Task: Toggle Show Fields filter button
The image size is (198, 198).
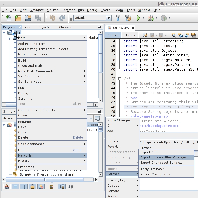Action: pos(15,187)
